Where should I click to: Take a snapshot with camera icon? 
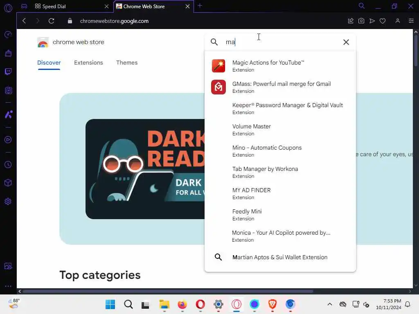[361, 21]
